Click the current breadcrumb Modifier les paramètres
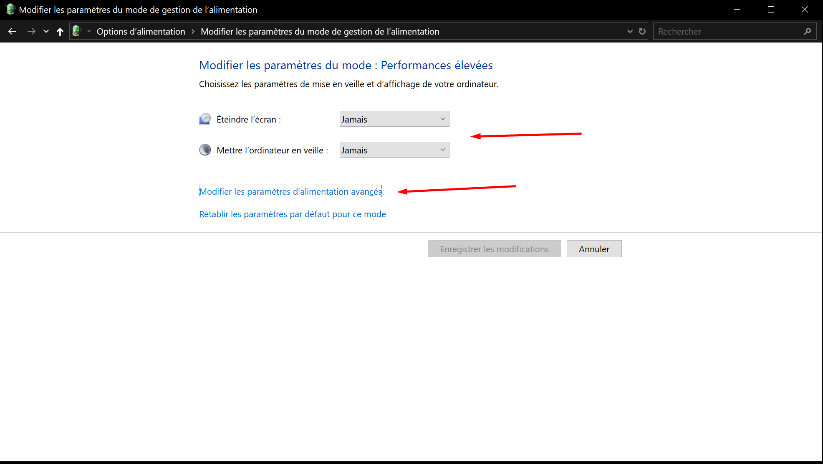This screenshot has height=464, width=823. pos(320,32)
